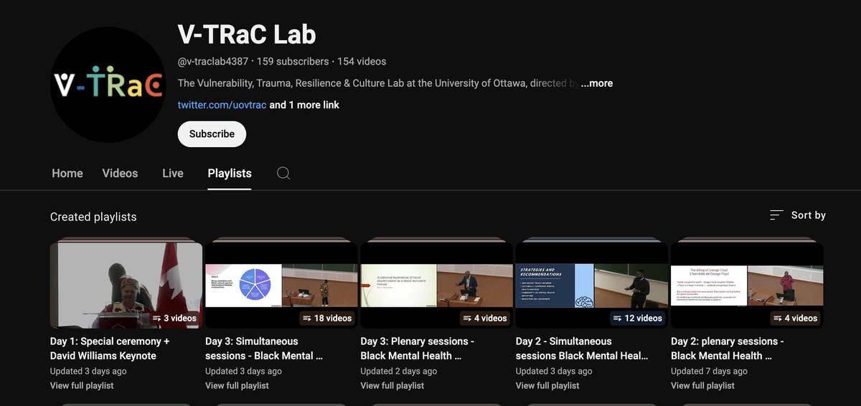Click title 'Day 2: plenary sessions - Black Mental Health'
Screen dimensions: 861x406
[x=728, y=349]
